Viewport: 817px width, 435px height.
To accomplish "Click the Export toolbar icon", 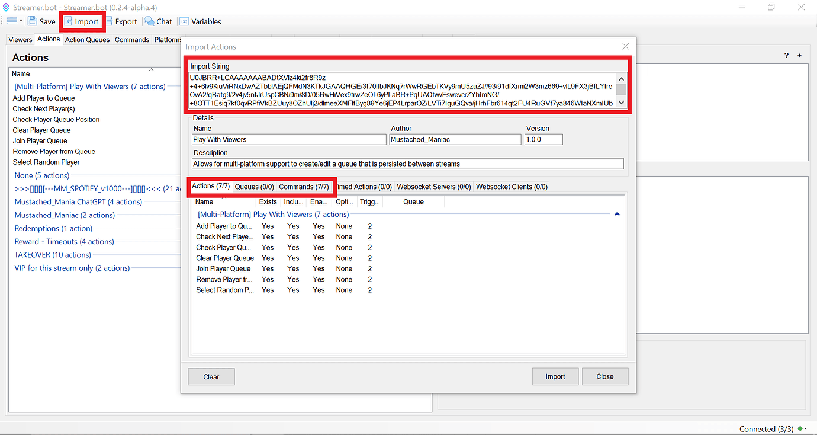I will tap(110, 21).
